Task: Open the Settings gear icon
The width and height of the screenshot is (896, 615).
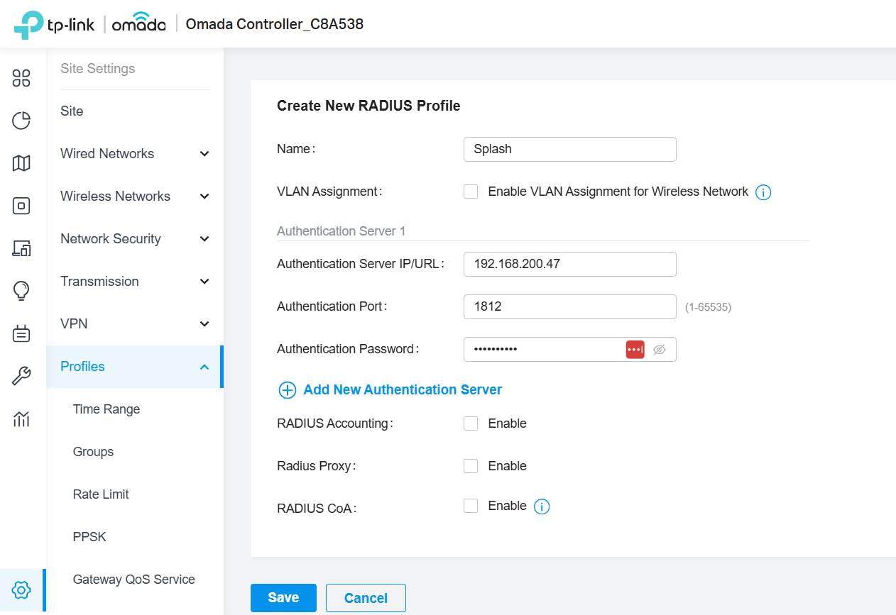Action: tap(21, 589)
